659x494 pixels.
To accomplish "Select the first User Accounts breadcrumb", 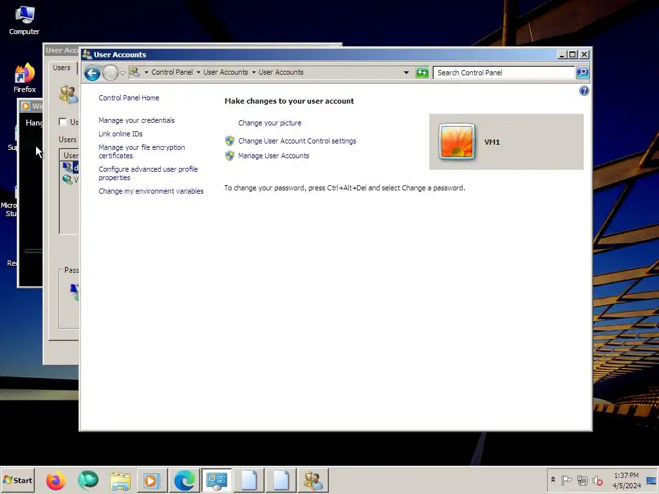I will (x=226, y=72).
